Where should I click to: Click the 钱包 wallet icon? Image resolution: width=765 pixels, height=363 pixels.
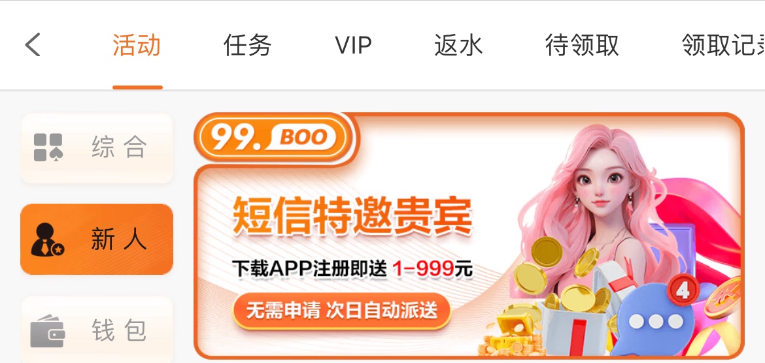[x=47, y=331]
